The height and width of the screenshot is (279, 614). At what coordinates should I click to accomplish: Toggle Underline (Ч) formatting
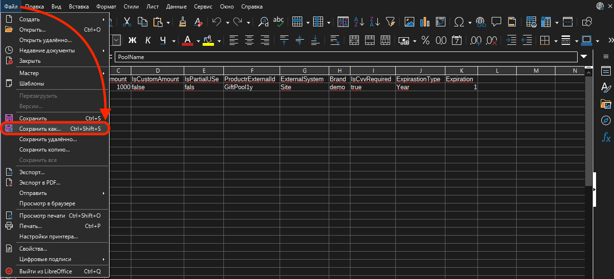[163, 41]
